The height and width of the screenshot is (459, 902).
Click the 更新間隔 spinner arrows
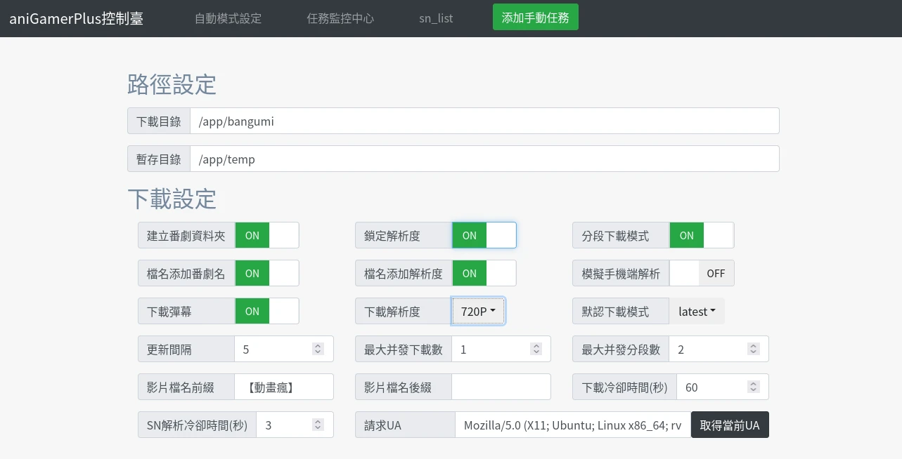pos(318,349)
